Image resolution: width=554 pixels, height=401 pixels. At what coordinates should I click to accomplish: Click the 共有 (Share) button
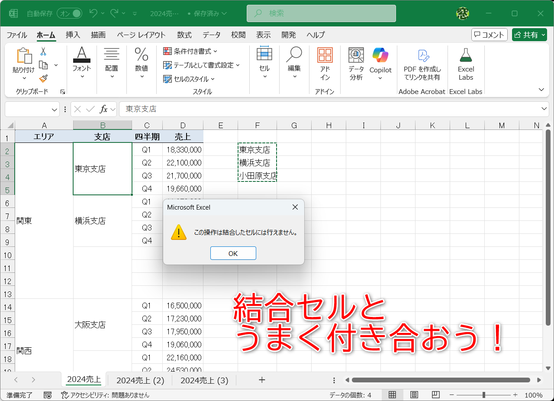[x=529, y=35]
